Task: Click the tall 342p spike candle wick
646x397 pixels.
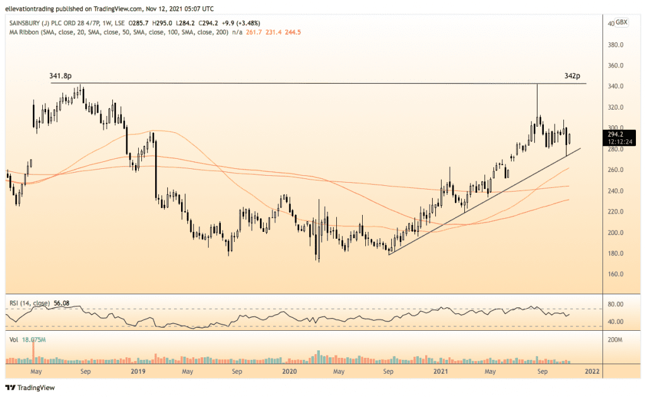Action: [537, 99]
